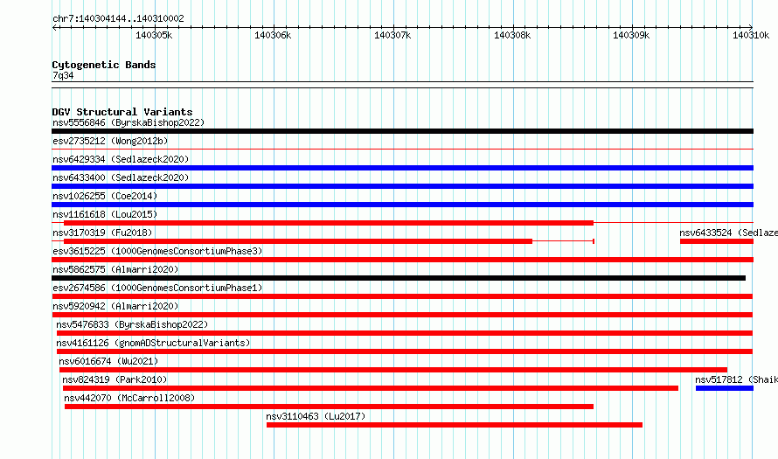This screenshot has height=459, width=778.
Task: Open the nsv1026255 (Coe2014) label
Action: pos(105,196)
